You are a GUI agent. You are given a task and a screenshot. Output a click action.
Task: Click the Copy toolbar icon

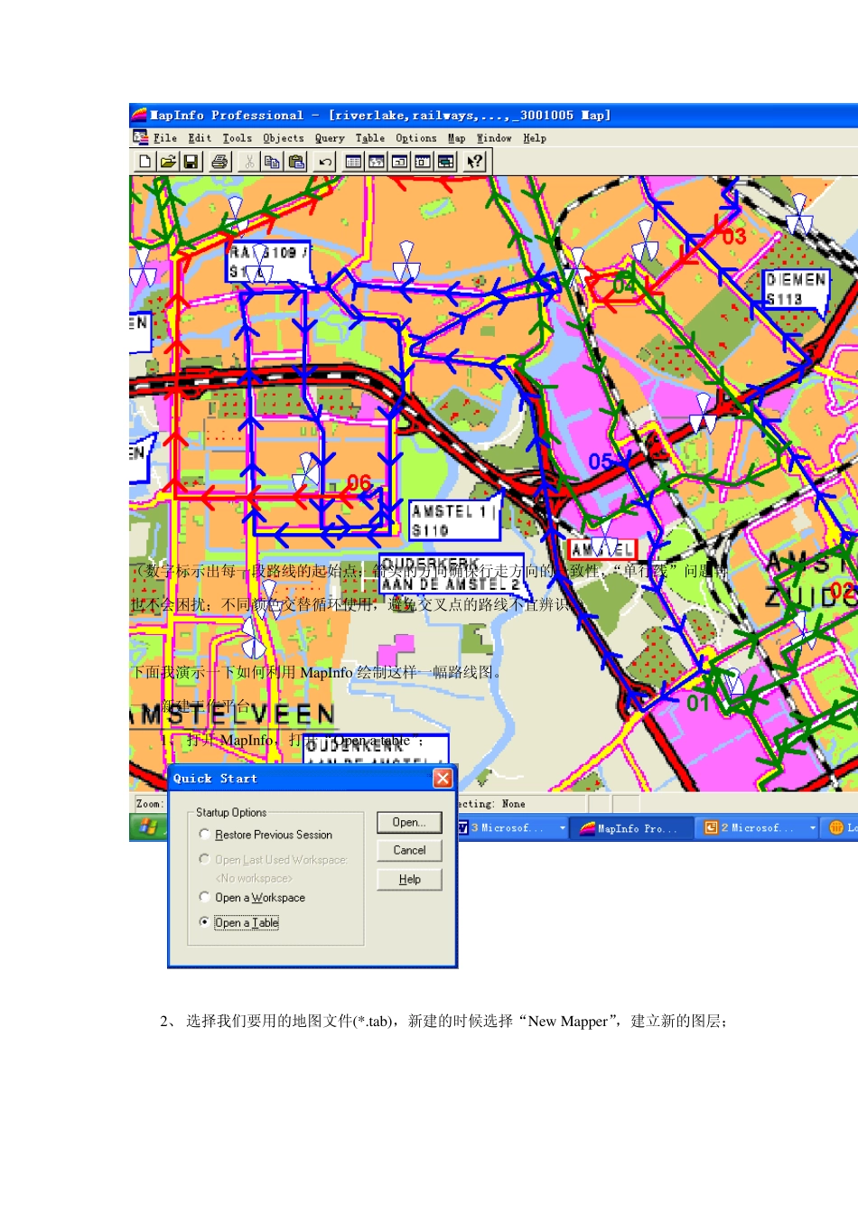(x=272, y=162)
